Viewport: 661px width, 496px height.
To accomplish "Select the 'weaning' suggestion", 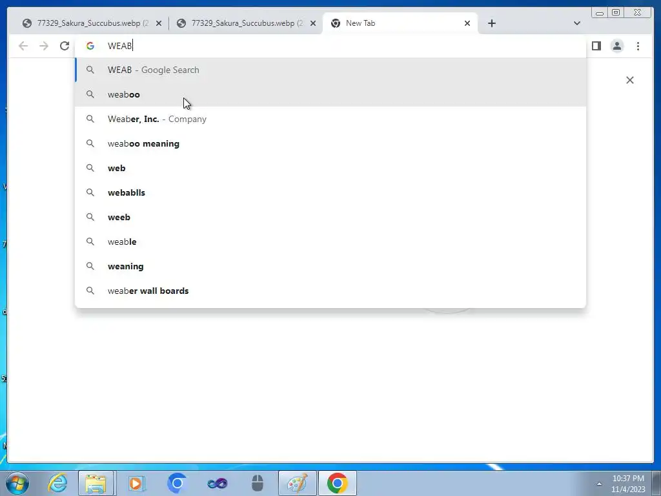I will coord(330,266).
